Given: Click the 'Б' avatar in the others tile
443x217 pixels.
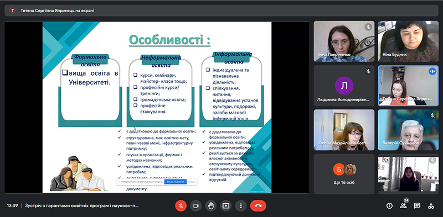Looking at the screenshot, I should point(338,170).
